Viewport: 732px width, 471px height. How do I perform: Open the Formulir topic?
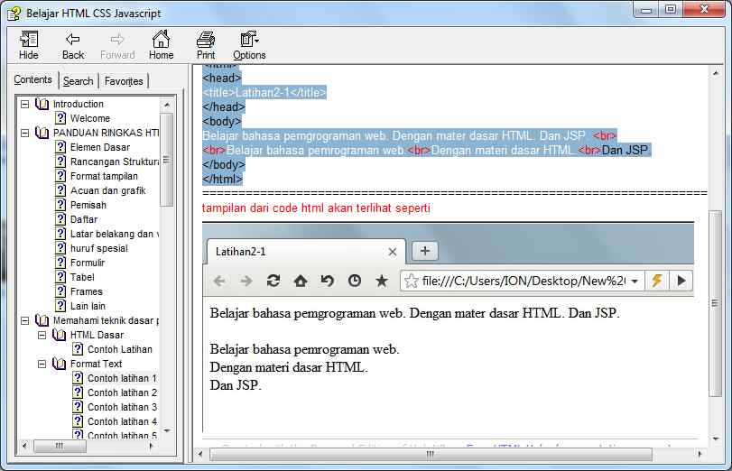88,263
